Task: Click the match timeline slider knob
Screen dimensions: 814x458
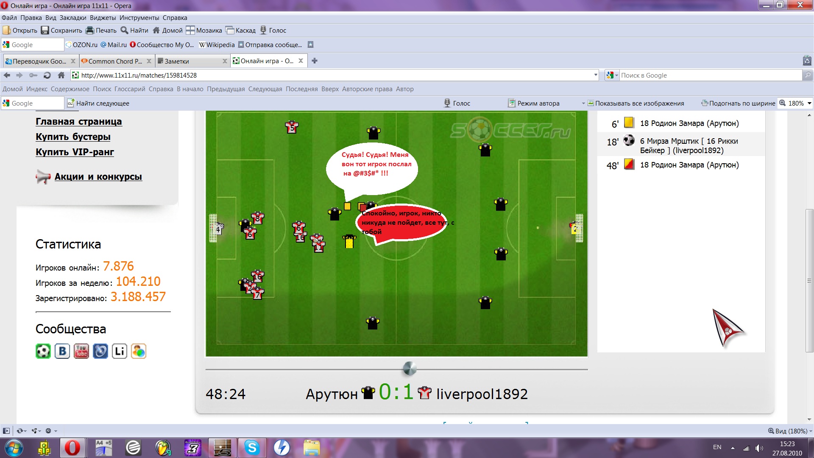Action: coord(409,369)
